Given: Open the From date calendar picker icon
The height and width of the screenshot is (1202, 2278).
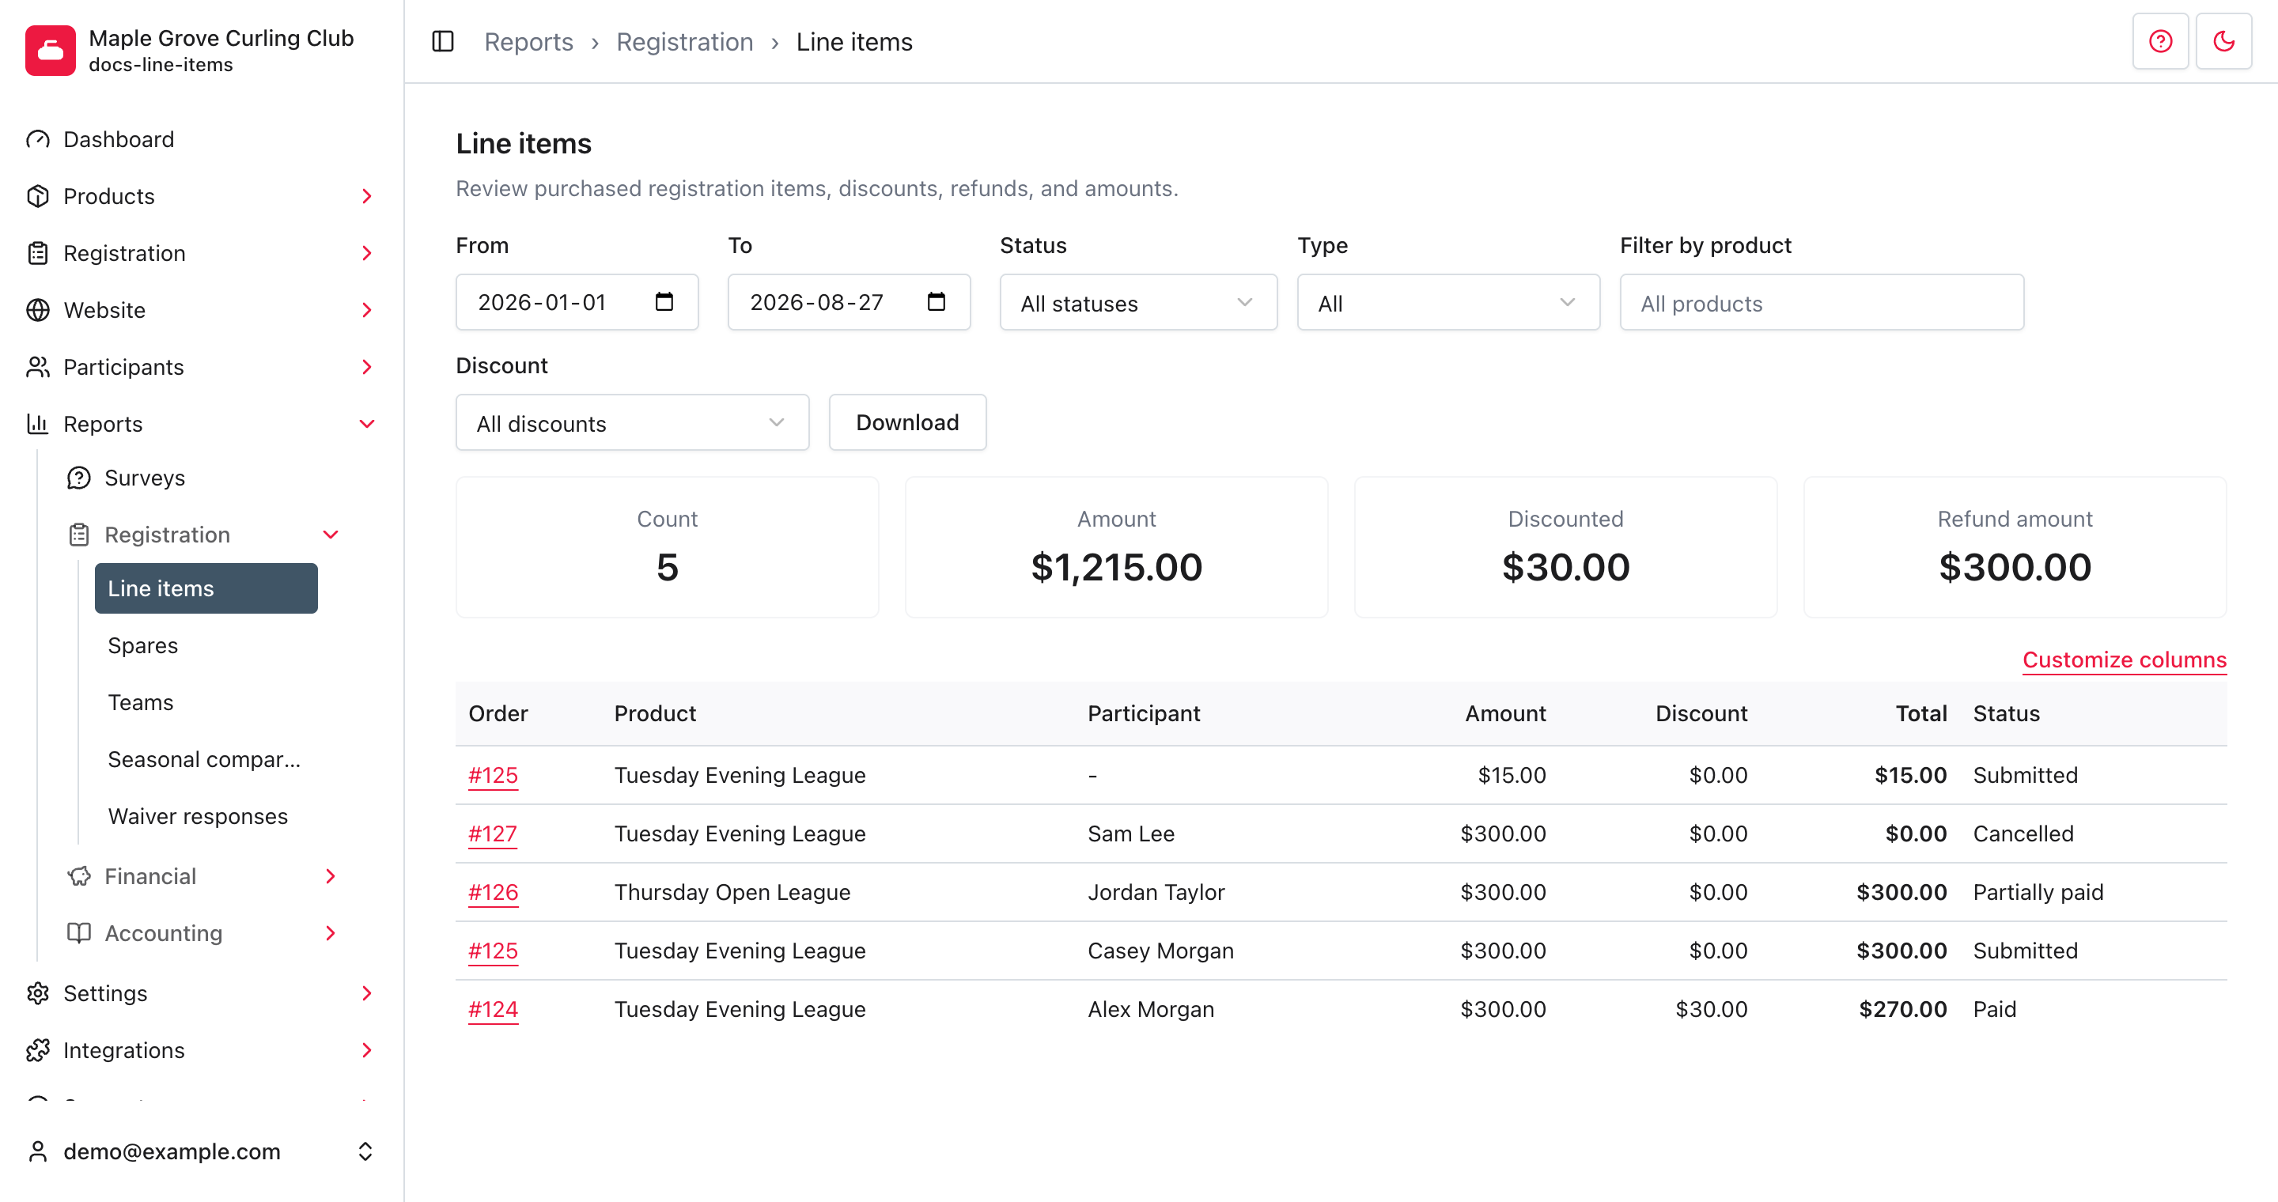Looking at the screenshot, I should (664, 302).
